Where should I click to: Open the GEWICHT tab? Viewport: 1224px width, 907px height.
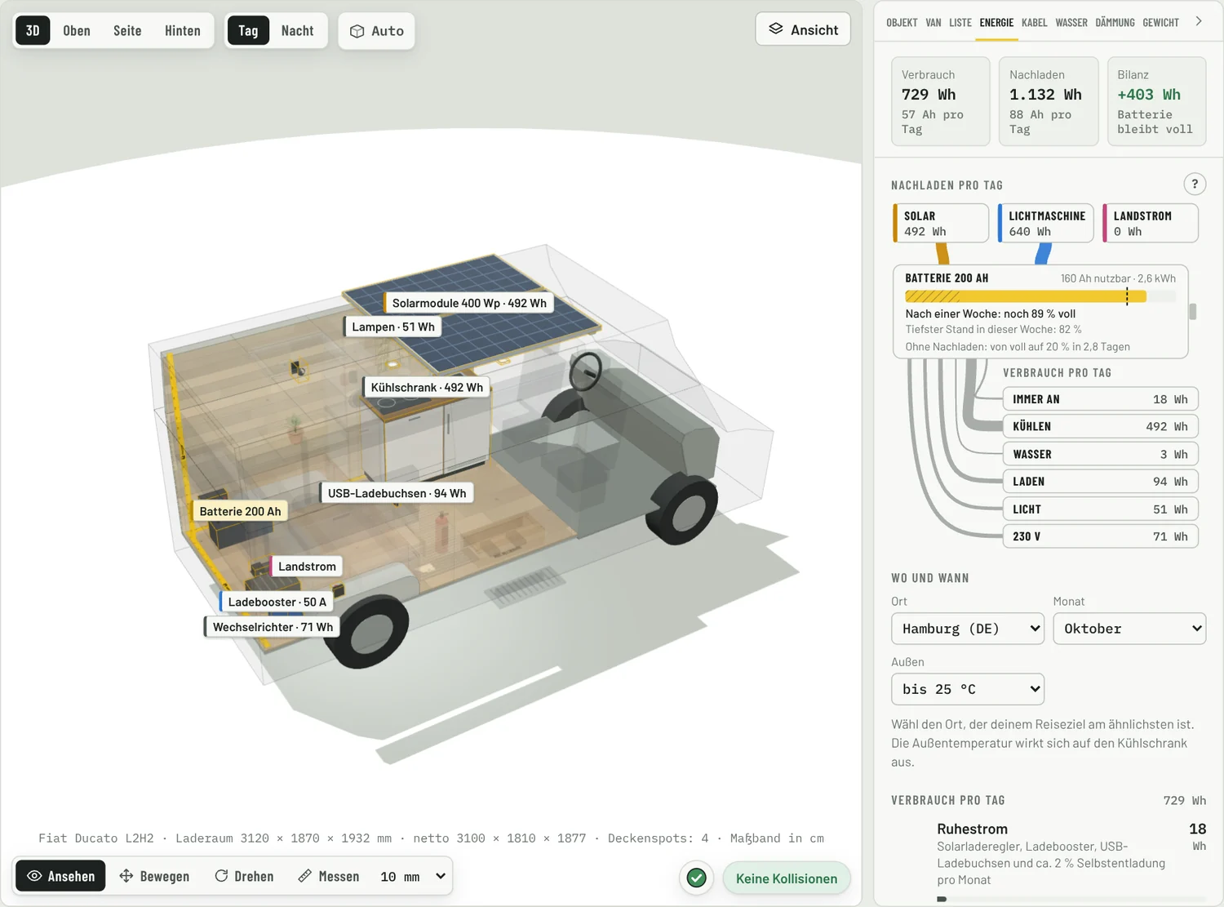pos(1160,23)
